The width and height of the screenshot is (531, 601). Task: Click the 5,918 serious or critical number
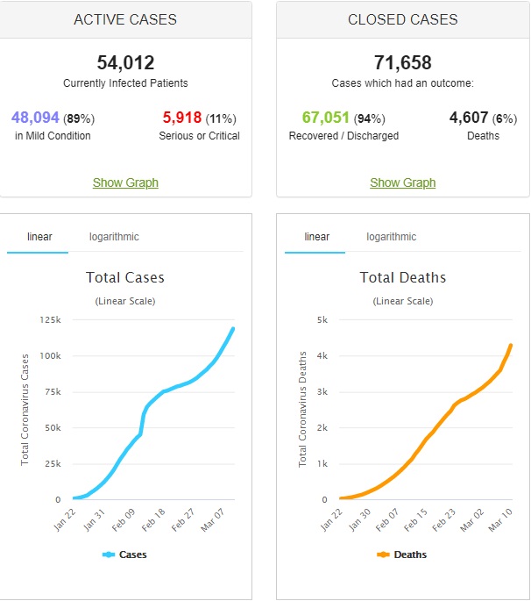point(181,118)
